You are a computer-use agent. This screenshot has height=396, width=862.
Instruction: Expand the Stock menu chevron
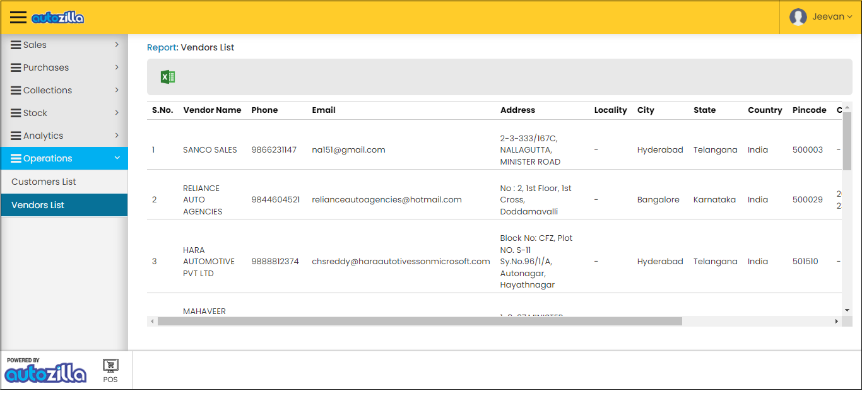[x=117, y=113]
